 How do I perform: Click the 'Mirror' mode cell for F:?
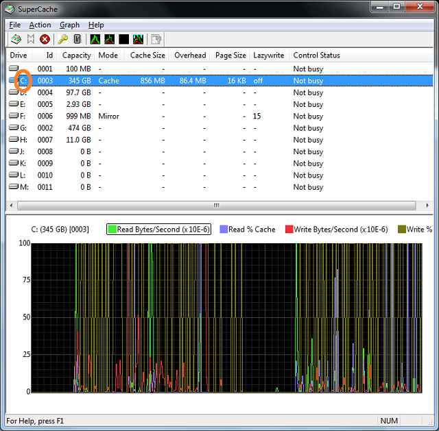tap(108, 116)
